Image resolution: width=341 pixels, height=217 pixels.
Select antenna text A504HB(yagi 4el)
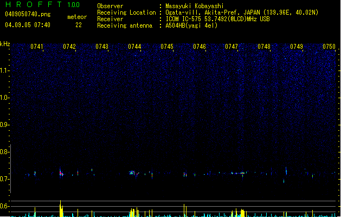(x=191, y=25)
